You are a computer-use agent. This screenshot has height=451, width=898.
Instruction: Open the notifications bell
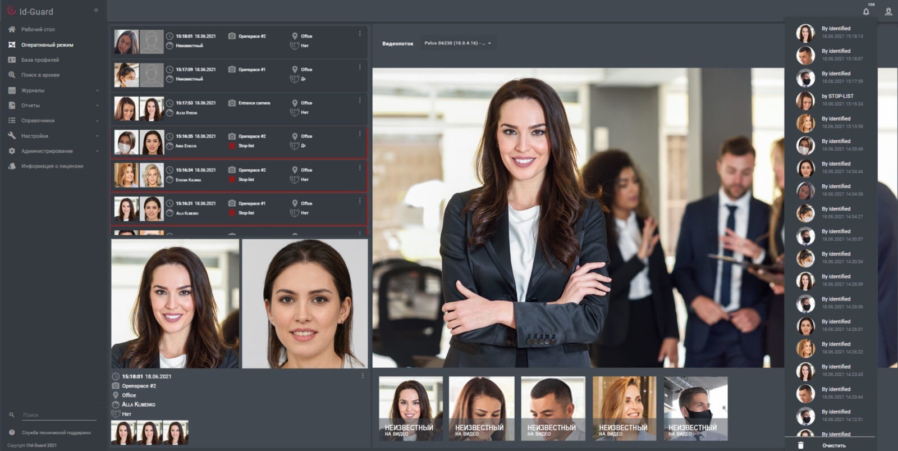click(x=866, y=12)
